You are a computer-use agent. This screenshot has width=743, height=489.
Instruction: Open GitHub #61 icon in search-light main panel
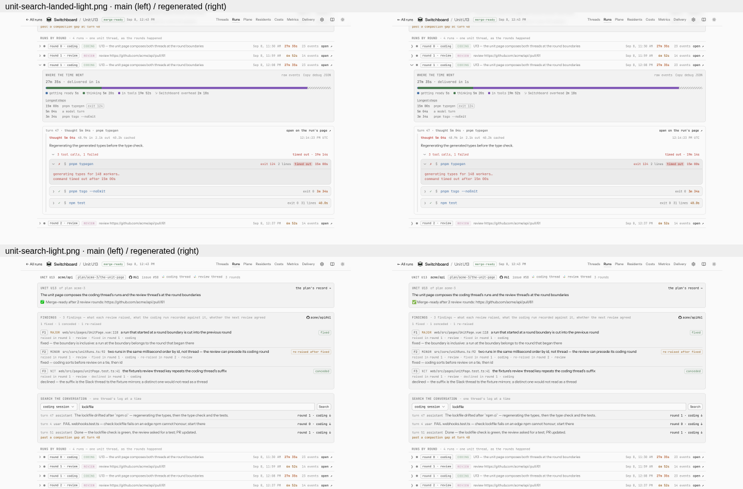tap(131, 277)
